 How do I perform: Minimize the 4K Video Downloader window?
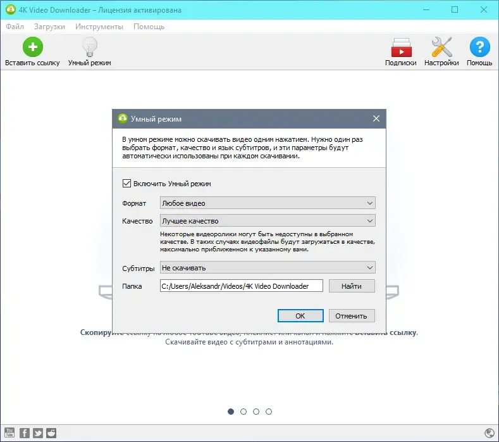[426, 9]
